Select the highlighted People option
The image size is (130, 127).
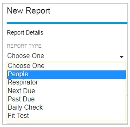66,74
